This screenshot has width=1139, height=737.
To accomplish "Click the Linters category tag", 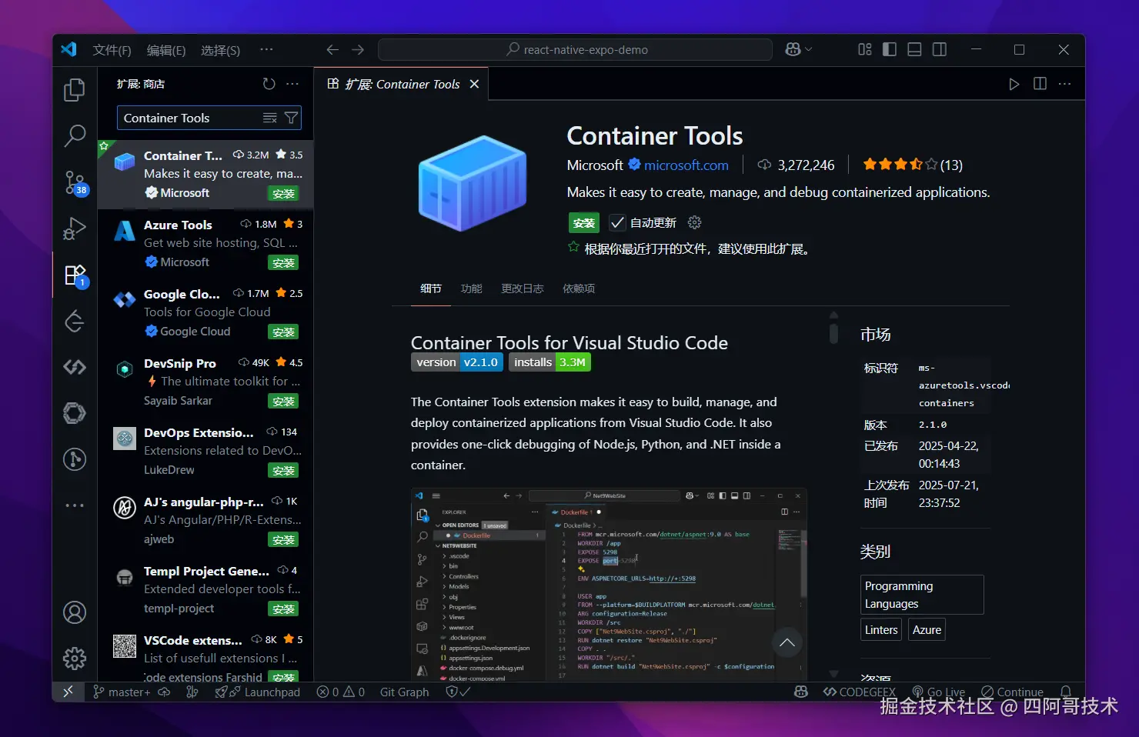I will (x=881, y=630).
